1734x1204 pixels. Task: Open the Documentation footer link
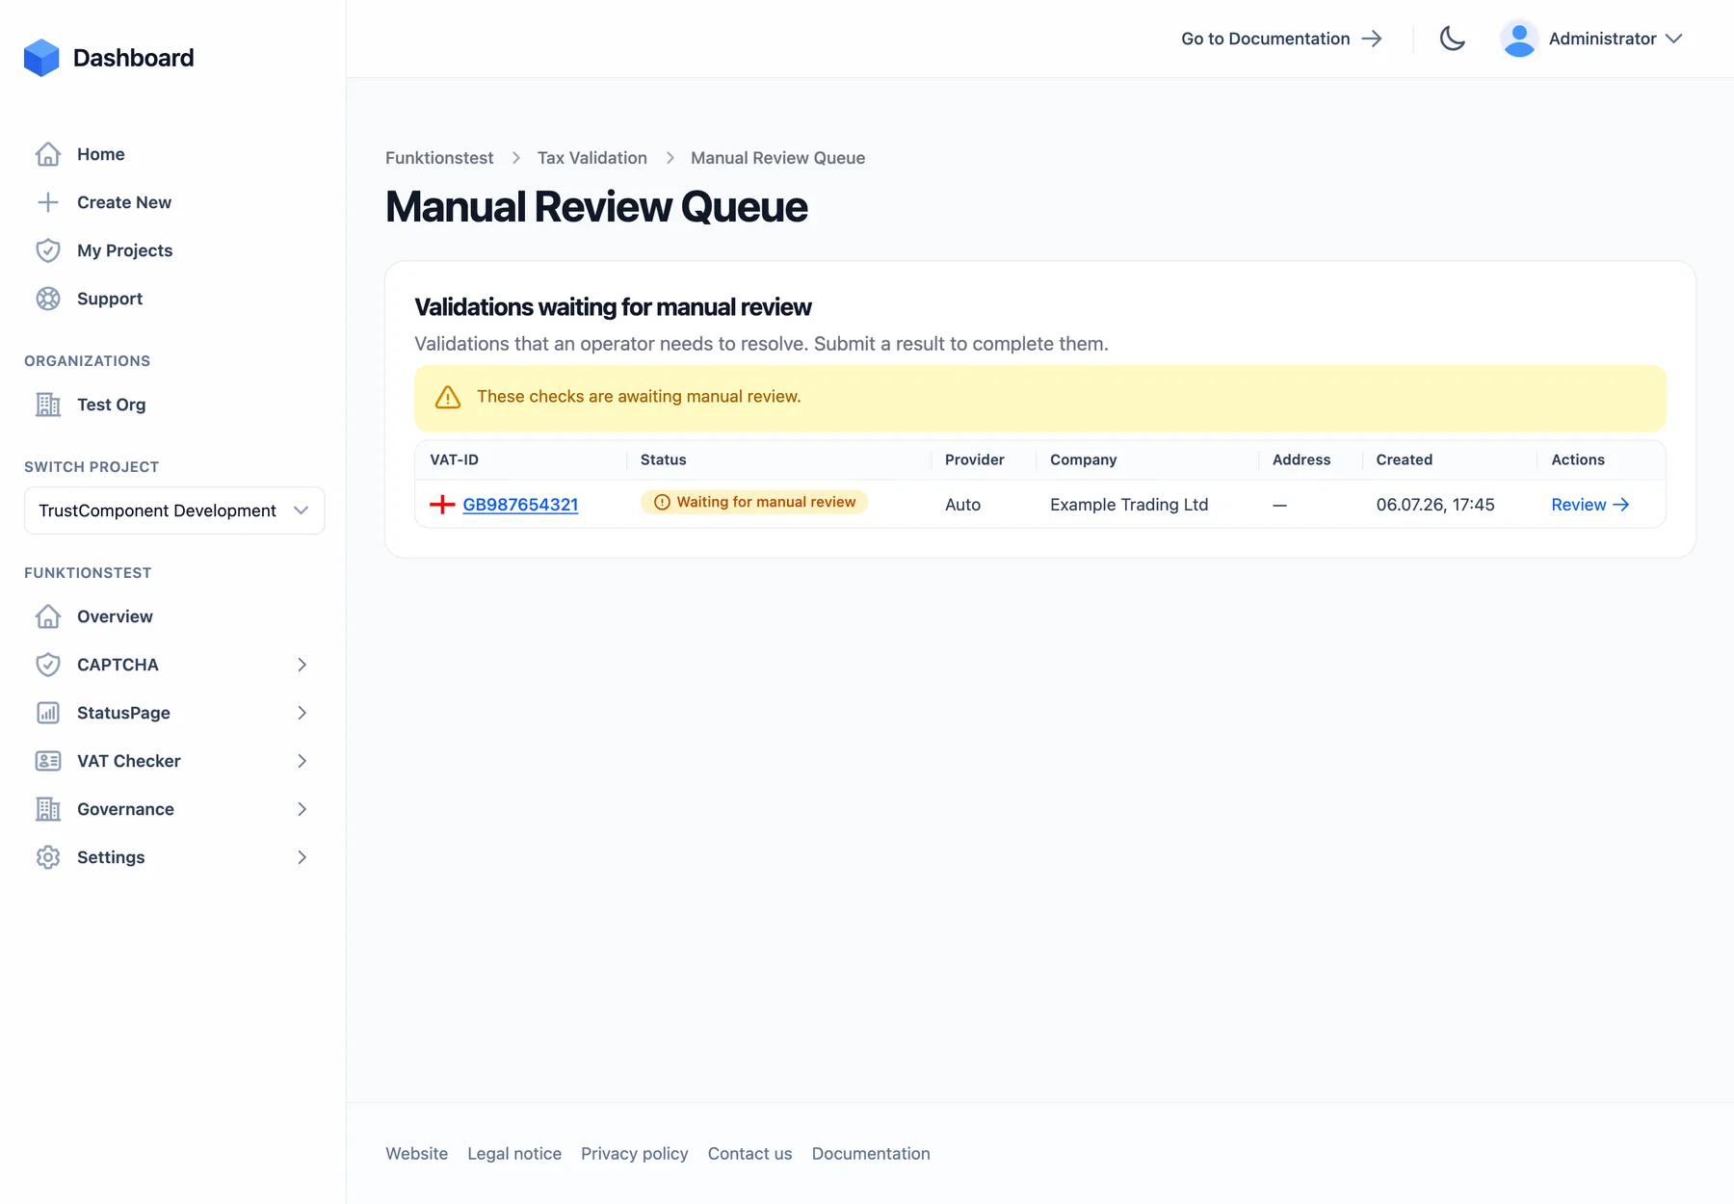[871, 1154]
